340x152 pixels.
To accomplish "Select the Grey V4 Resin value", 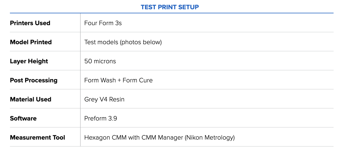I will (104, 99).
